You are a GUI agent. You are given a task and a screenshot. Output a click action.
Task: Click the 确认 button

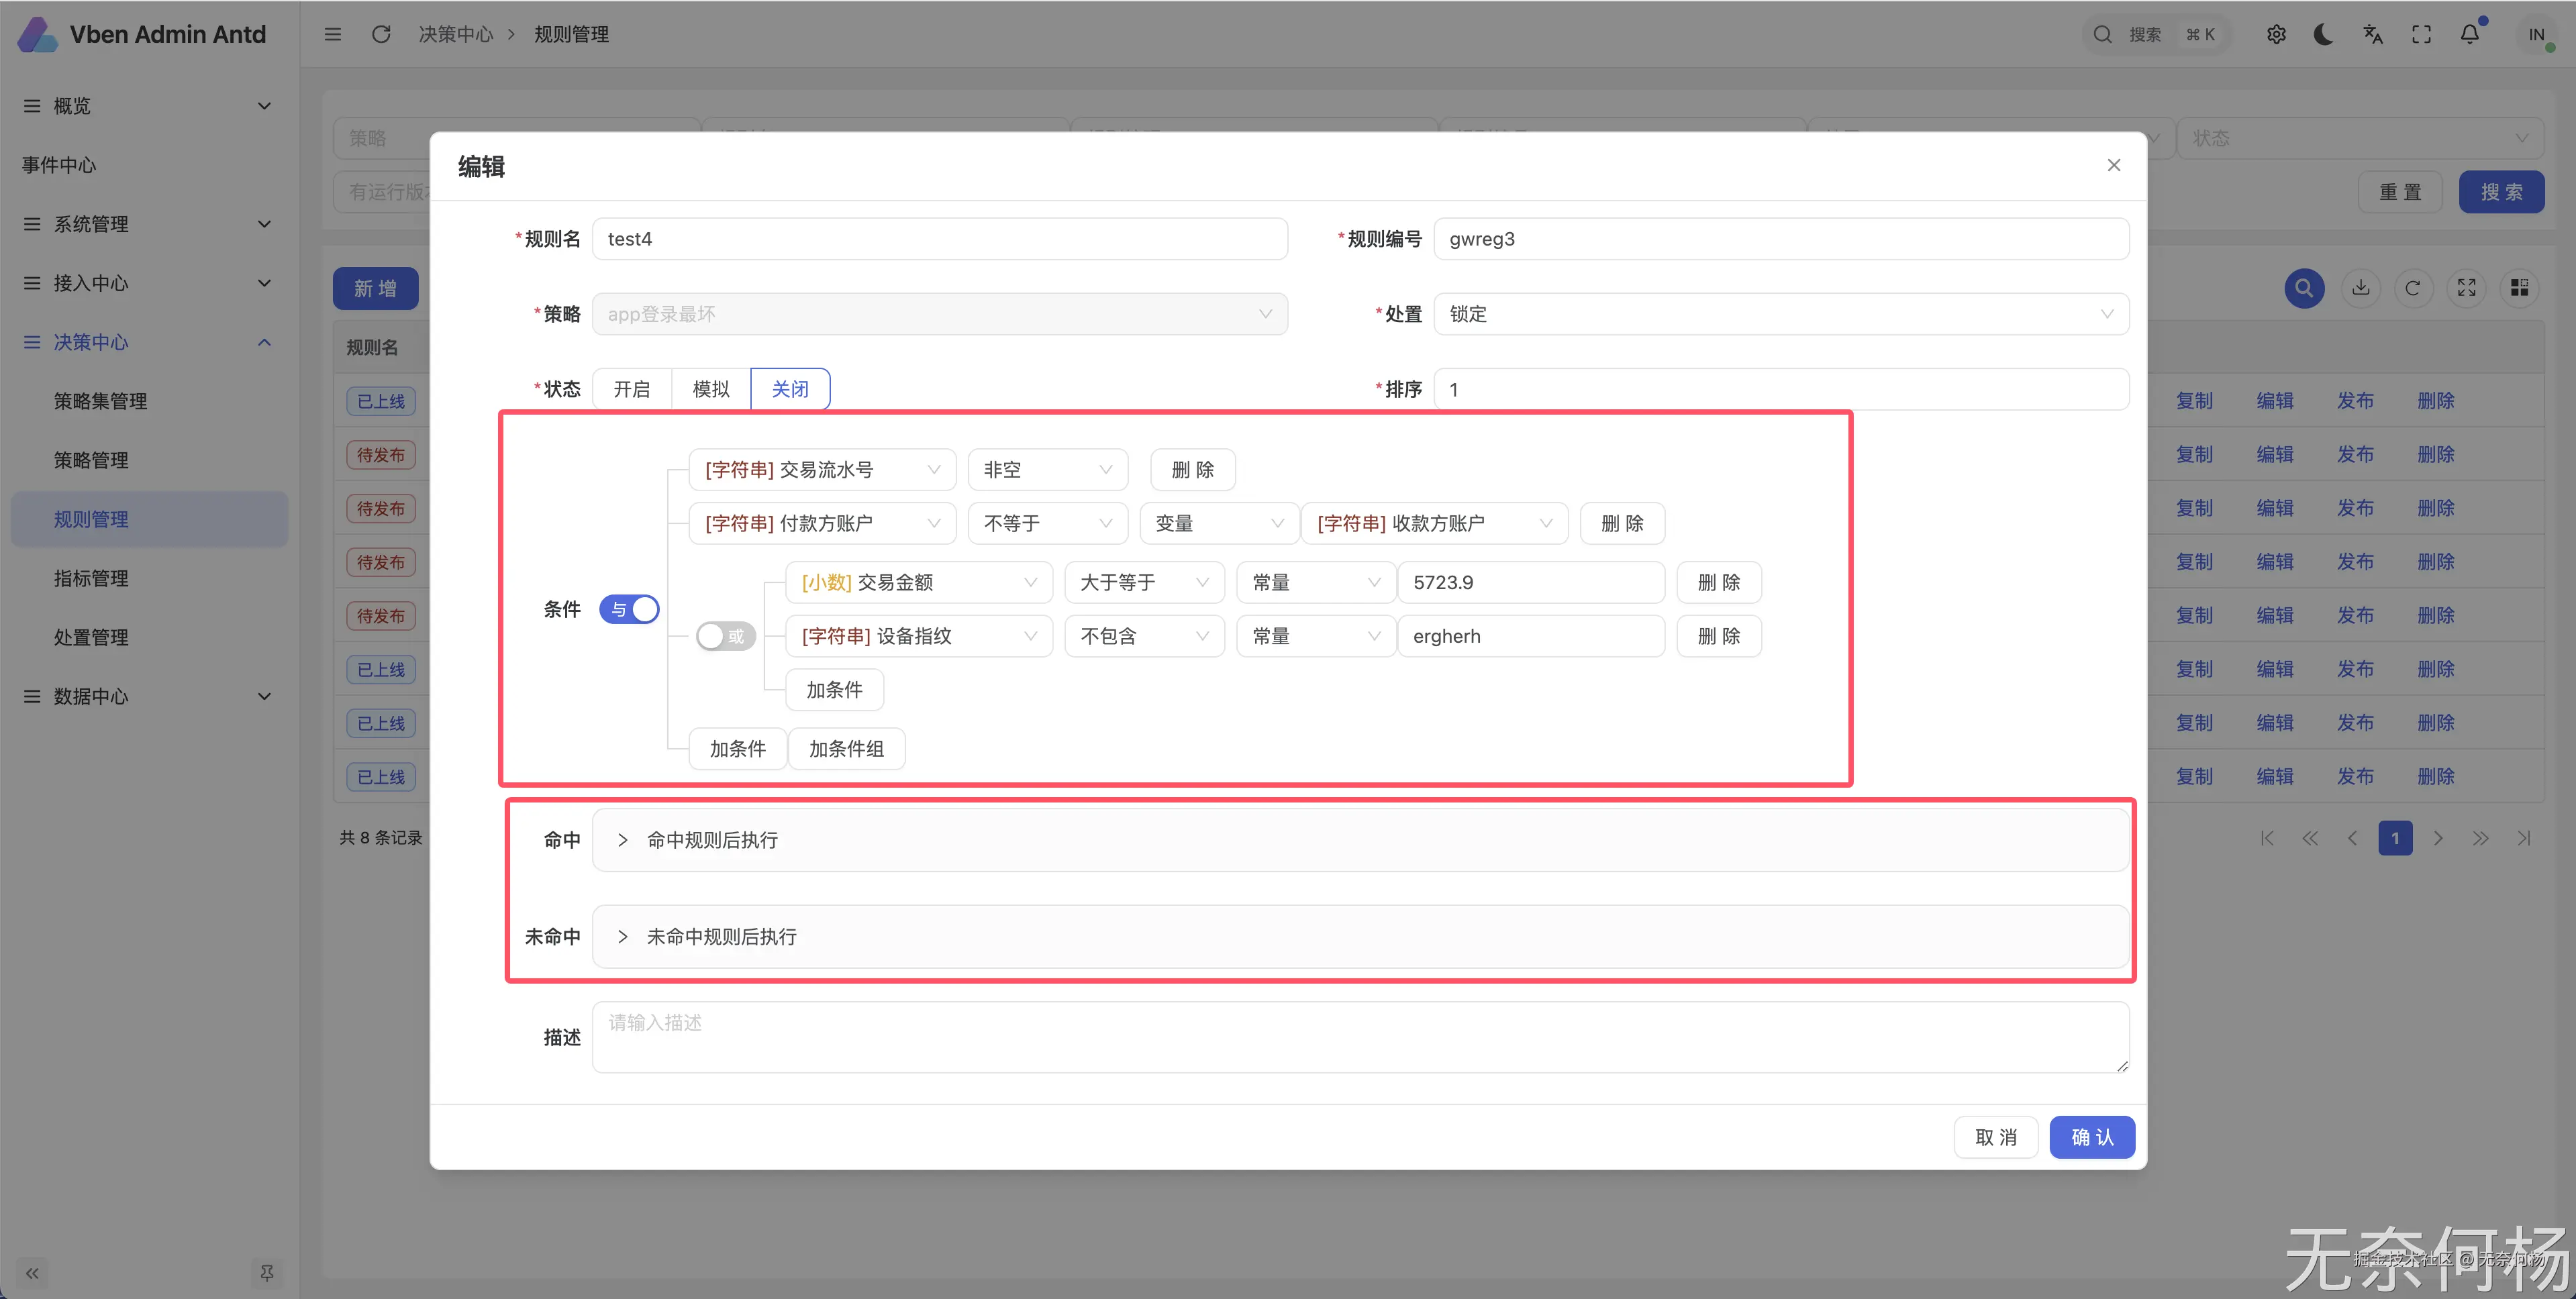point(2091,1137)
